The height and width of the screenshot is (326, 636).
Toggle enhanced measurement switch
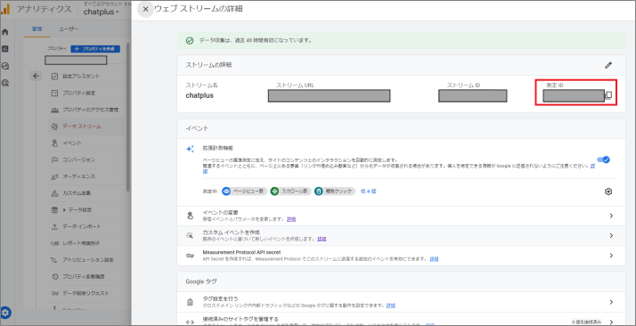tap(603, 159)
